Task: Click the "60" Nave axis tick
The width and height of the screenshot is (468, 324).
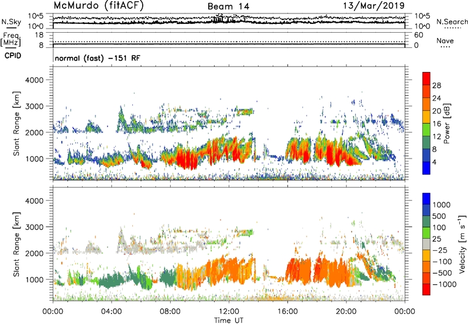Action: 418,35
